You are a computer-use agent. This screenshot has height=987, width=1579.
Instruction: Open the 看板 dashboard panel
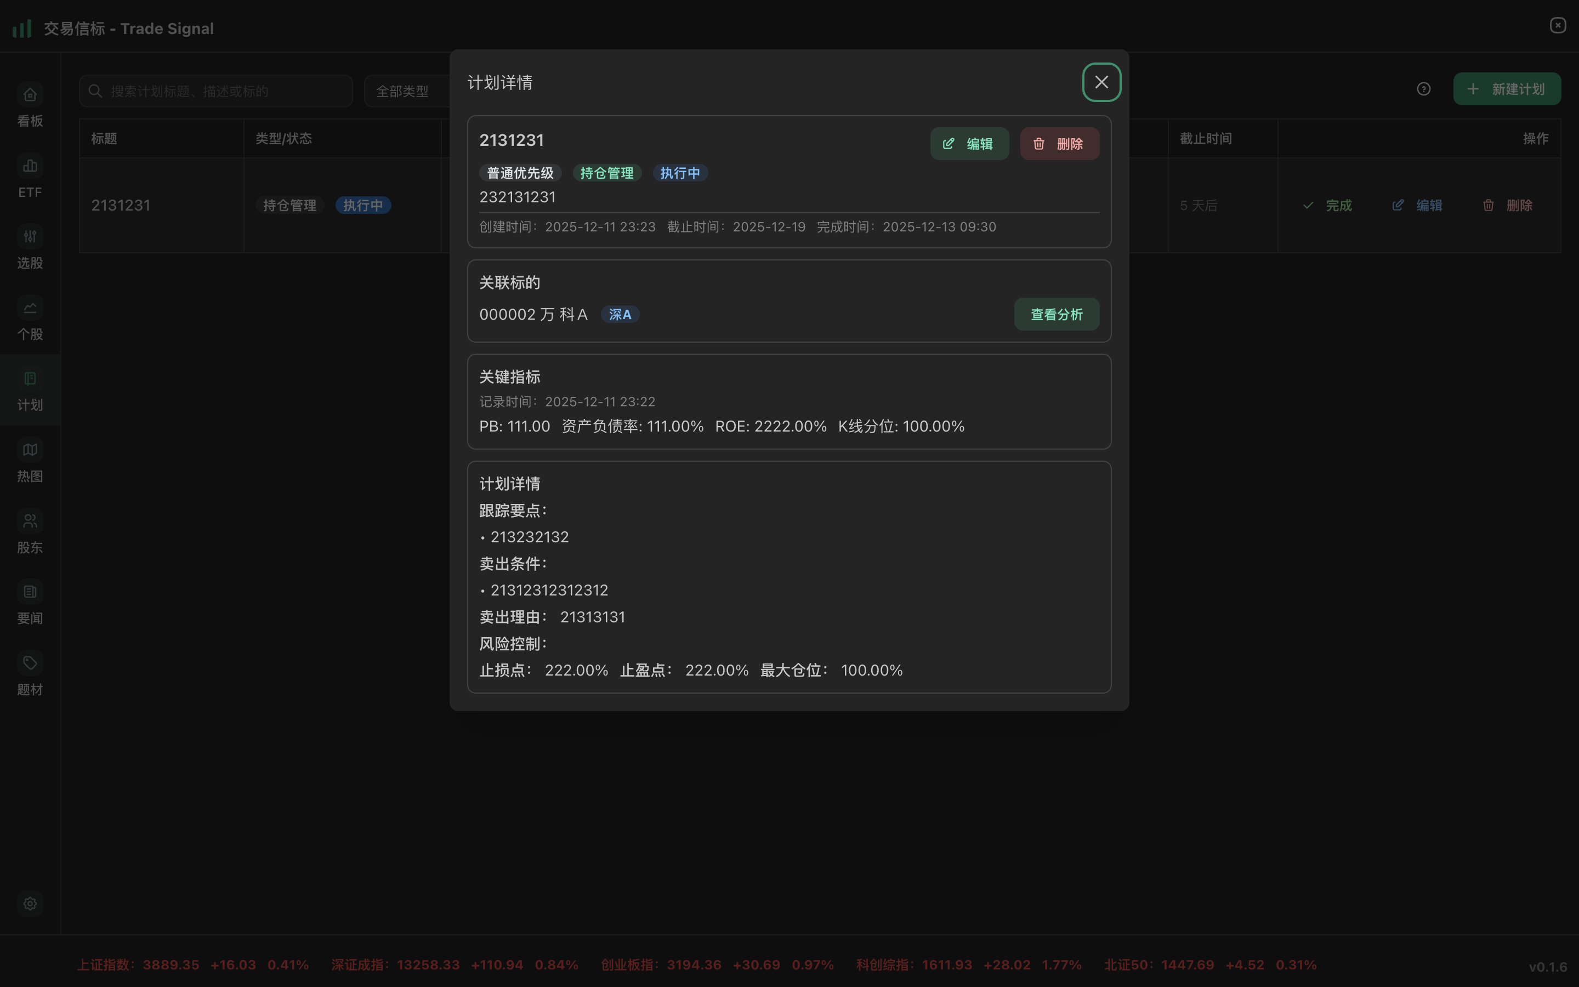click(30, 106)
